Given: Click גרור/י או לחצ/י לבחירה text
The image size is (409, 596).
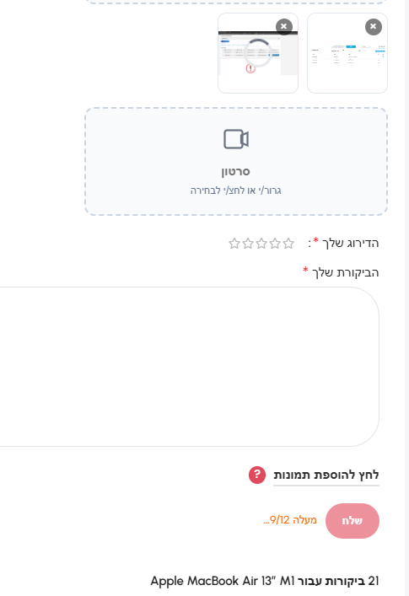Looking at the screenshot, I should point(235,191).
